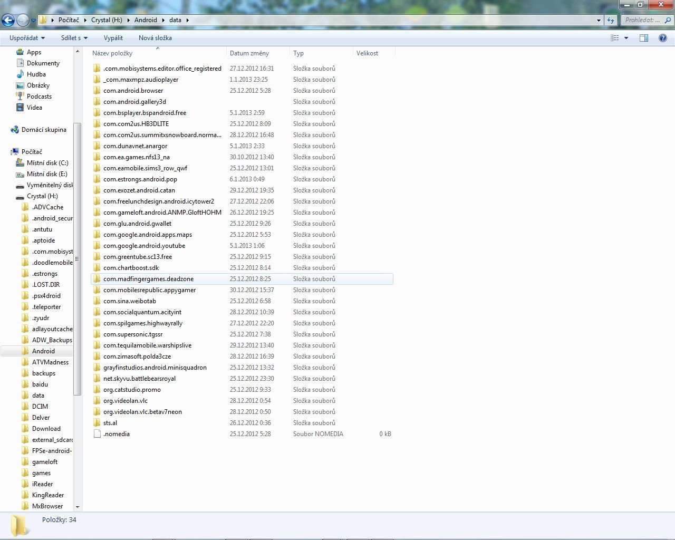675x540 pixels.
Task: Expand the view options dropdown arrow
Action: (x=626, y=38)
